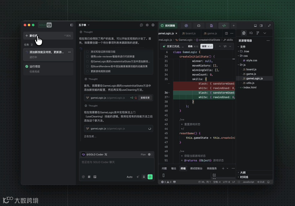Open settings gear in chat header

[x=147, y=25]
